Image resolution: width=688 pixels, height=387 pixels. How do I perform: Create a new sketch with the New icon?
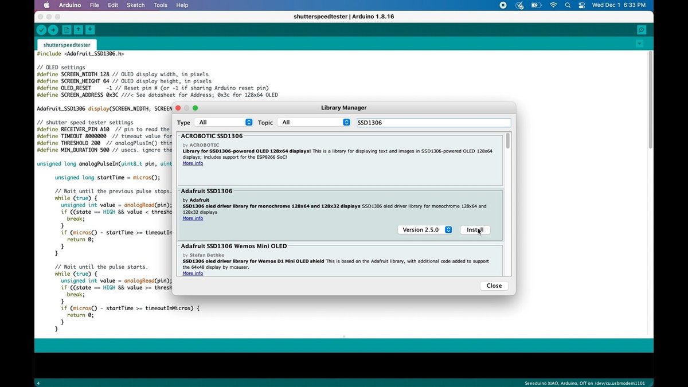click(67, 30)
